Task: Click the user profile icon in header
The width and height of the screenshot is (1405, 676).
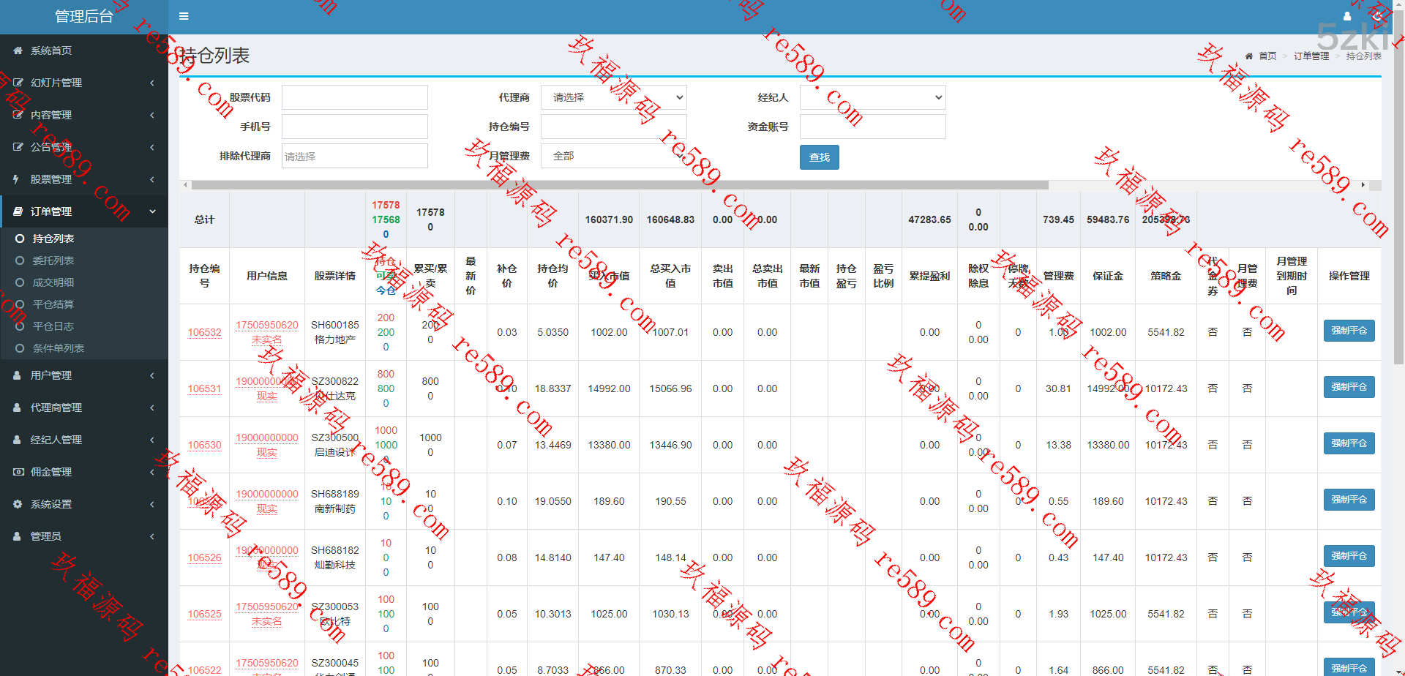Action: pos(1346,16)
